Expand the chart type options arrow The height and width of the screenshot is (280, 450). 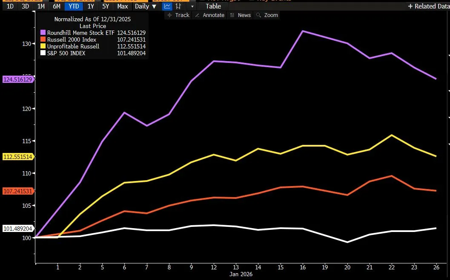(192, 6)
